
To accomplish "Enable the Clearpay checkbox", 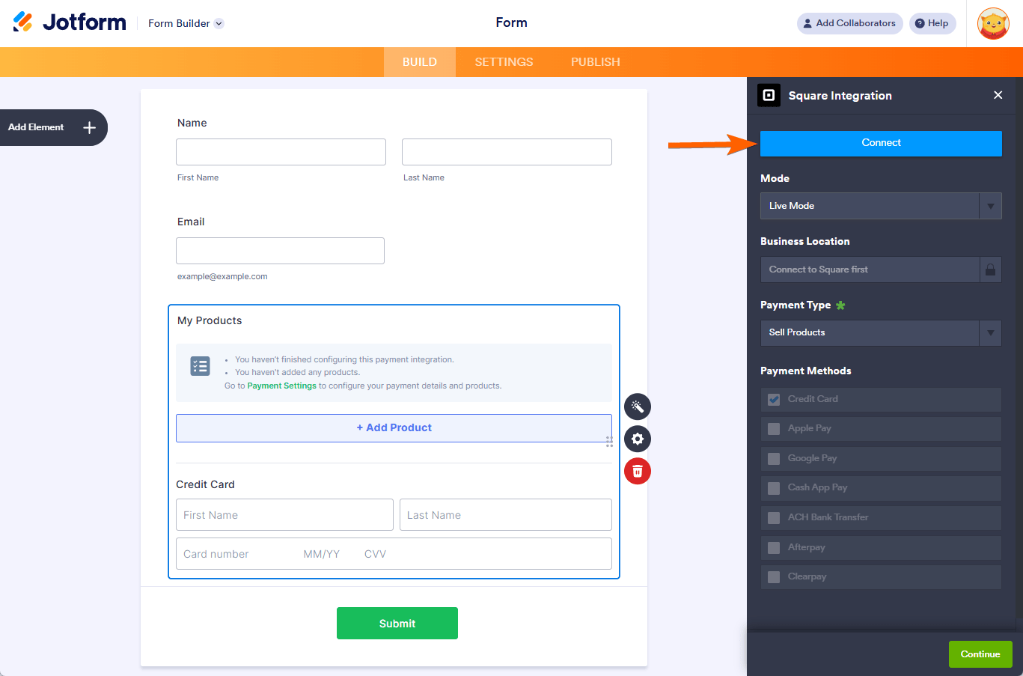I will (774, 577).
